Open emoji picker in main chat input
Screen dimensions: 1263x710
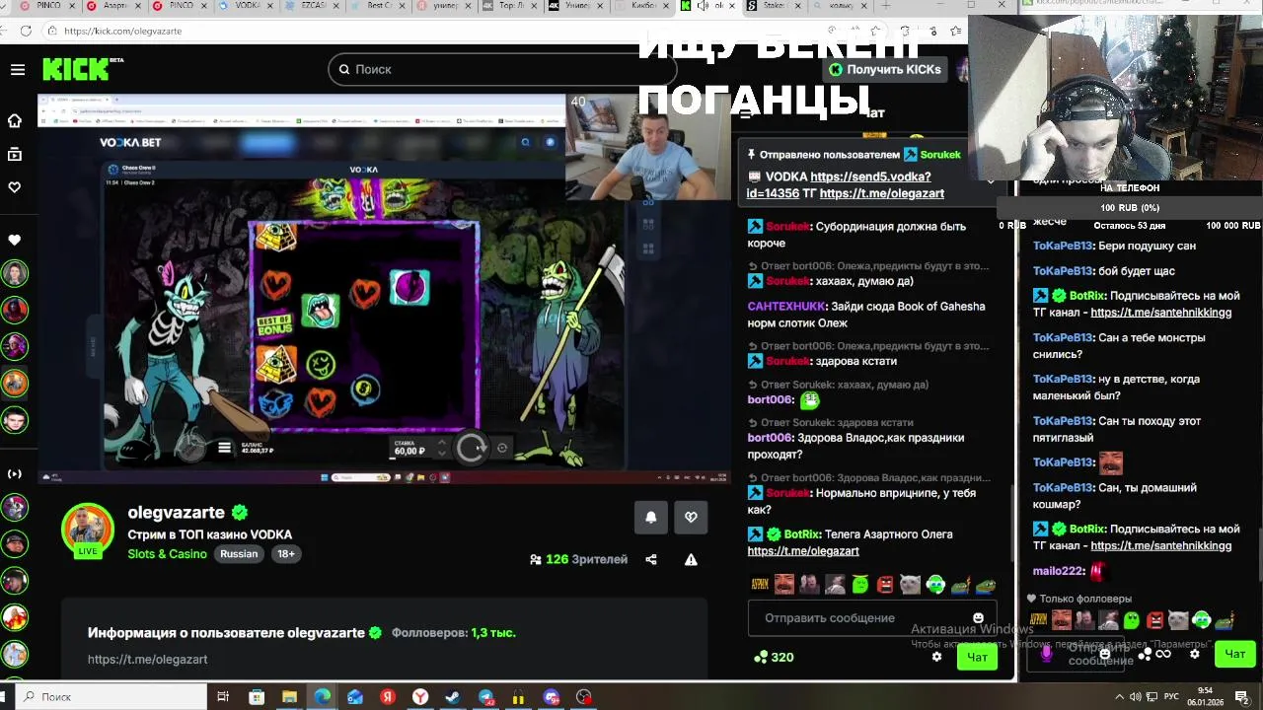pyautogui.click(x=978, y=618)
